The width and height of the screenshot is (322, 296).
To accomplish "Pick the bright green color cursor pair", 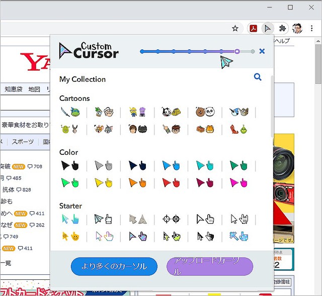I will (70, 183).
